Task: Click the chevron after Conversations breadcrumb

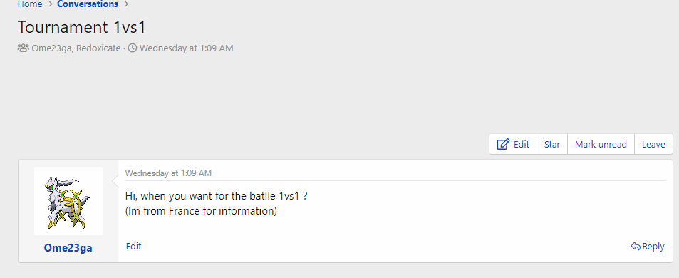Action: (x=126, y=4)
